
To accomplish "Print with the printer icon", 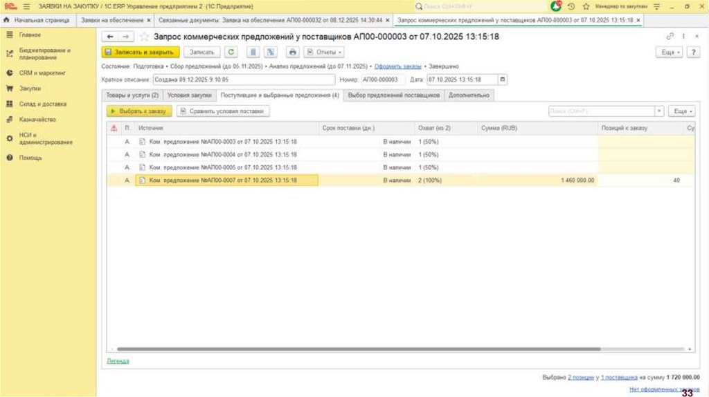I will coord(293,52).
